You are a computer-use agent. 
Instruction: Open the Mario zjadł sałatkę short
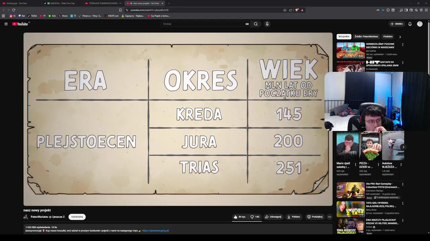tap(348, 146)
